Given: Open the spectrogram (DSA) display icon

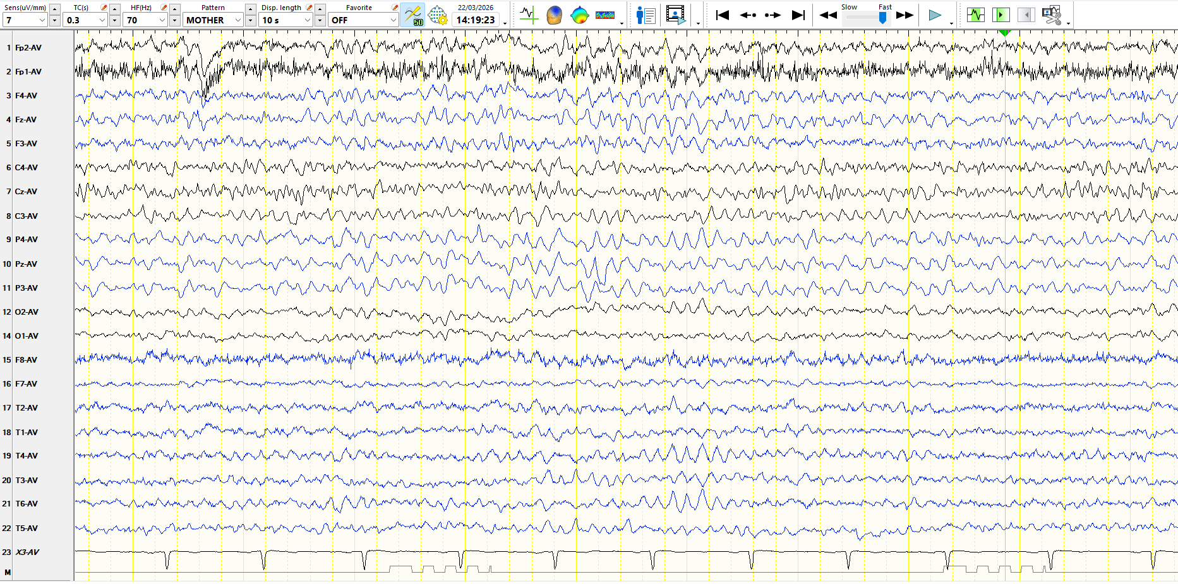Looking at the screenshot, I should tap(604, 15).
